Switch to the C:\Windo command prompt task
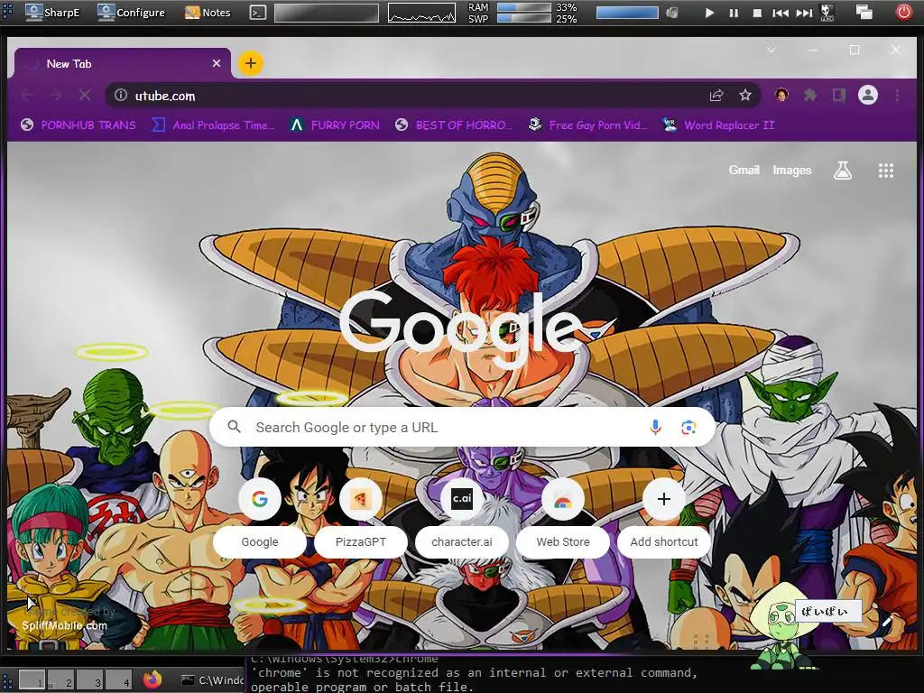 [x=211, y=680]
